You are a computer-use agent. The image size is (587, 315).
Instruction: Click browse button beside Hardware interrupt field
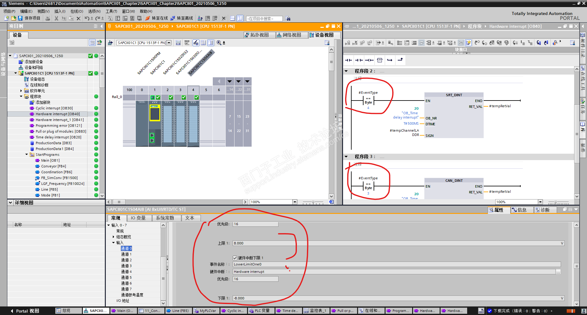[x=558, y=272]
